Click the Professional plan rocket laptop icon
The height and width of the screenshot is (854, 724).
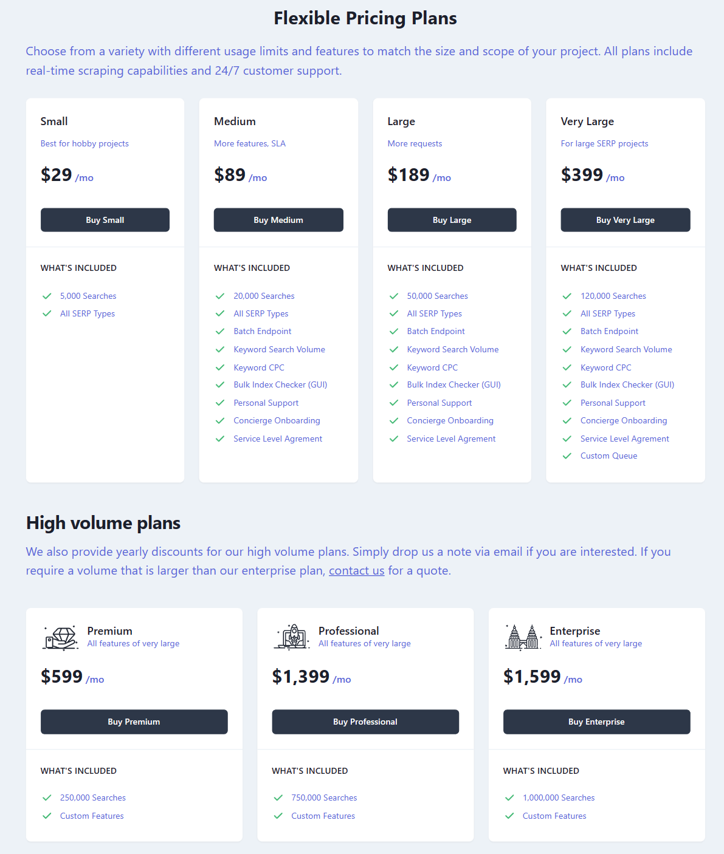[292, 637]
